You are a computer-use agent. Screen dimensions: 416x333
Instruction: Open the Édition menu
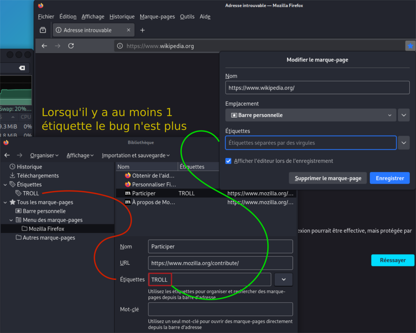coord(68,17)
